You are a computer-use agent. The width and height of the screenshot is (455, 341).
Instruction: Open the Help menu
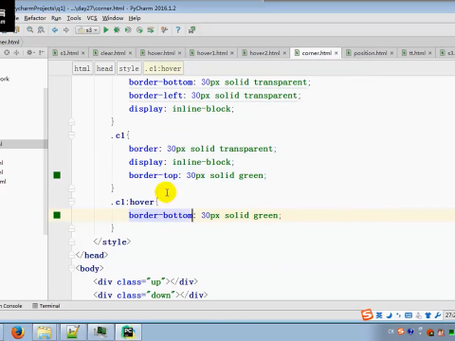(x=135, y=18)
